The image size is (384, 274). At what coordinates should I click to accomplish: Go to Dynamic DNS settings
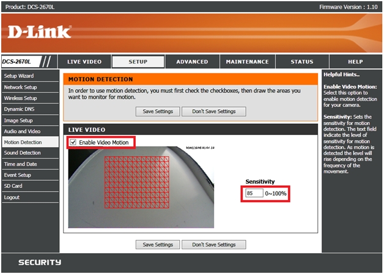(19, 109)
